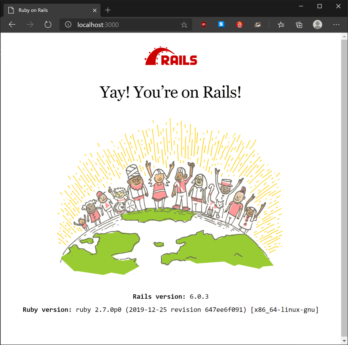Click the Rails version 6.0.3 text
Screen dimensions: 348x345
[171, 297]
